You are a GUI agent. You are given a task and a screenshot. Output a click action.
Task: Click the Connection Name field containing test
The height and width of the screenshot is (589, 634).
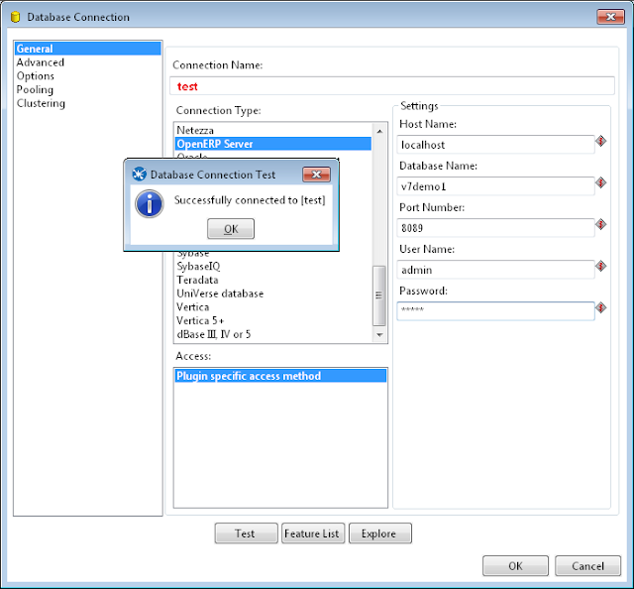tap(392, 86)
